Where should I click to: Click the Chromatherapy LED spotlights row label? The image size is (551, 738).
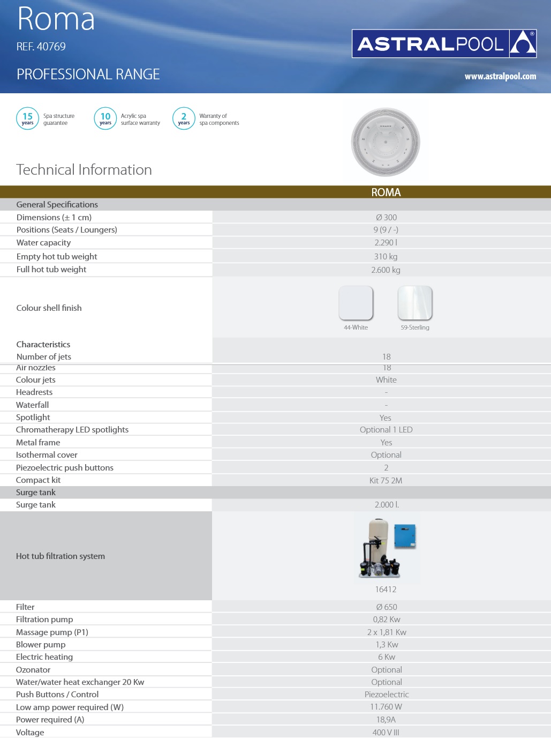coord(72,430)
